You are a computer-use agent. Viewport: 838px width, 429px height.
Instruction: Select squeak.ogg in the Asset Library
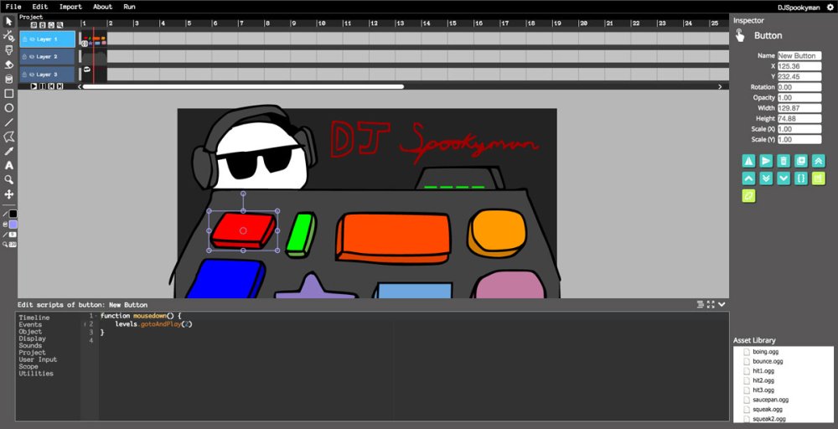click(x=766, y=409)
